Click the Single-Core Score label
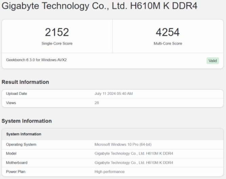 tap(57, 43)
